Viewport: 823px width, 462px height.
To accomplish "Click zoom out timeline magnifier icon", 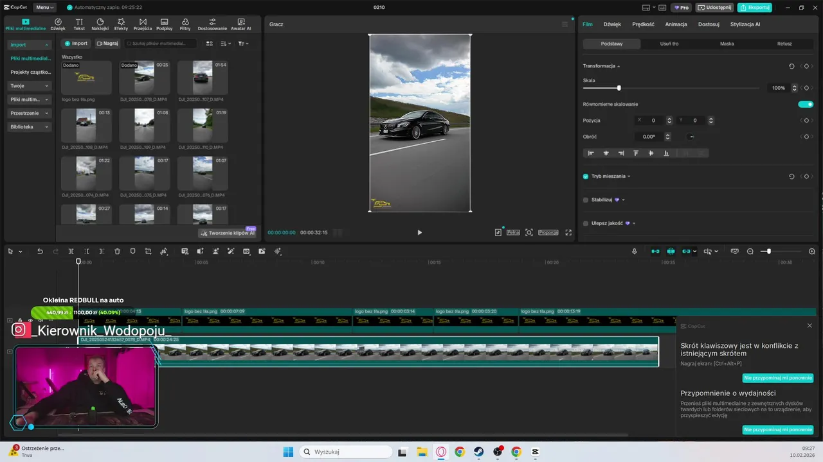I will pos(750,252).
